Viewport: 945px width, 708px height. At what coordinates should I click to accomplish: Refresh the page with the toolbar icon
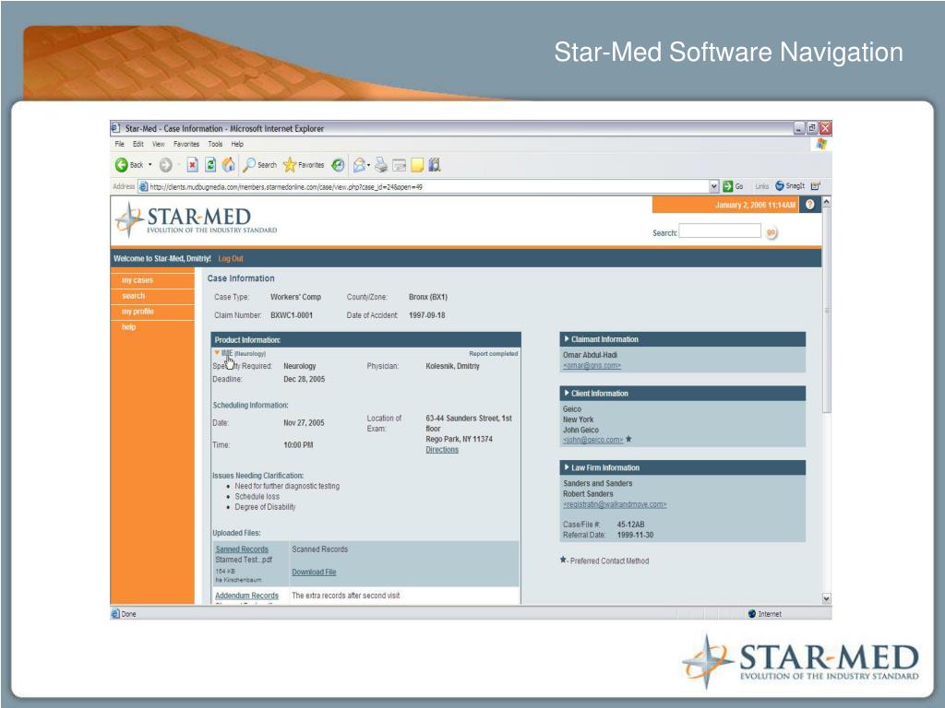(210, 165)
